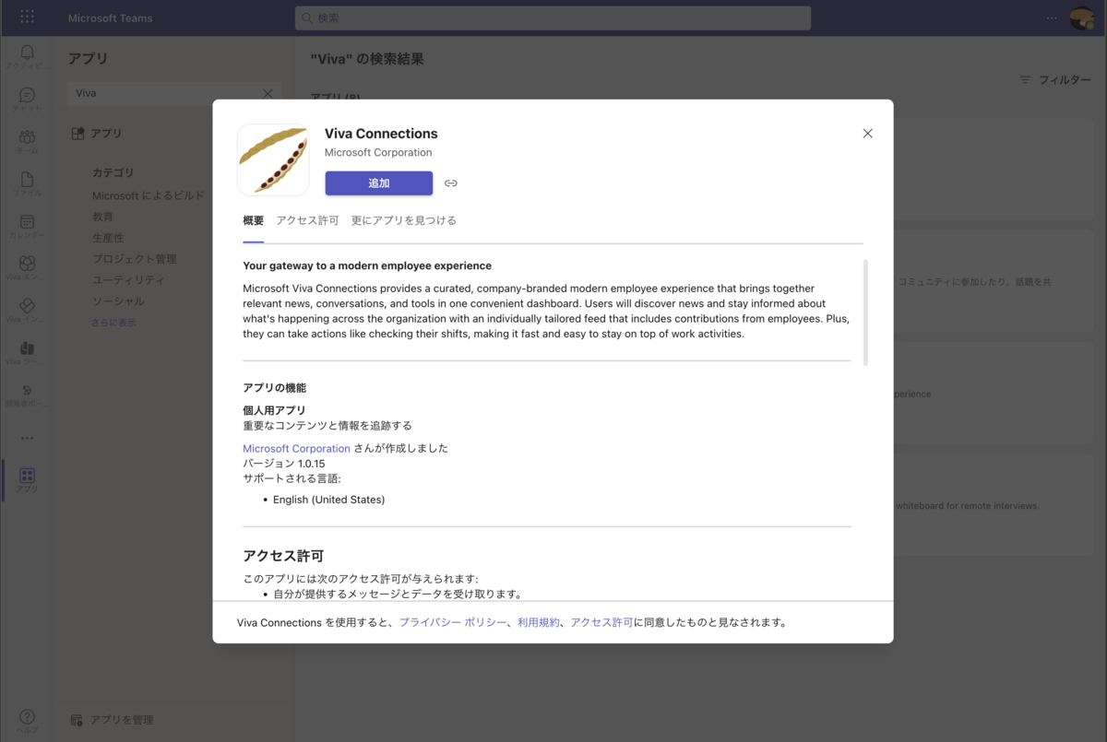Select the ソーシャル category
This screenshot has height=742, width=1107.
tap(118, 301)
